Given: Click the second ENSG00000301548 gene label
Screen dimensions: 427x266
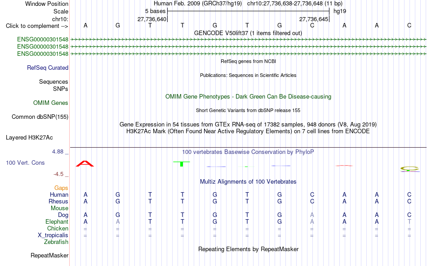Looking at the screenshot, I should (x=43, y=47).
